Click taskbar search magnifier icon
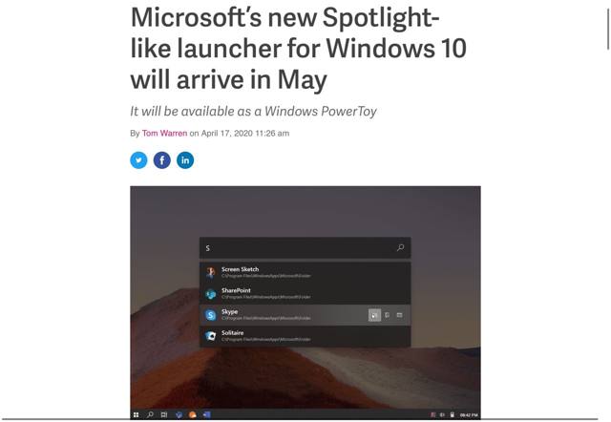 (150, 414)
